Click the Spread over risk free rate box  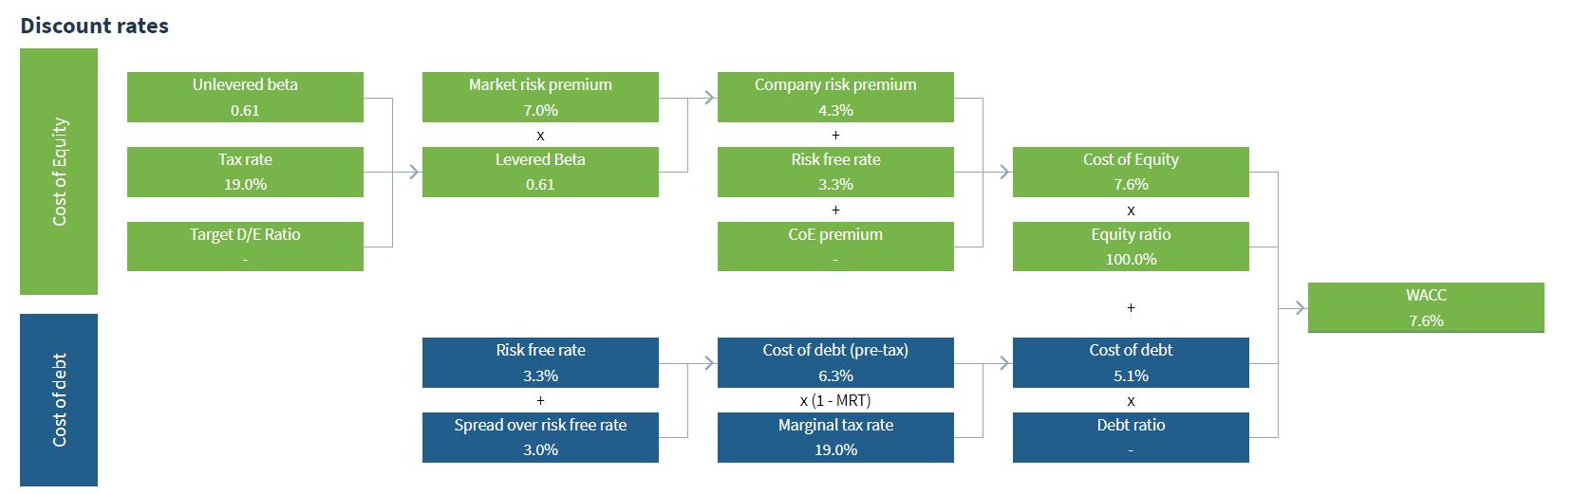tap(540, 437)
